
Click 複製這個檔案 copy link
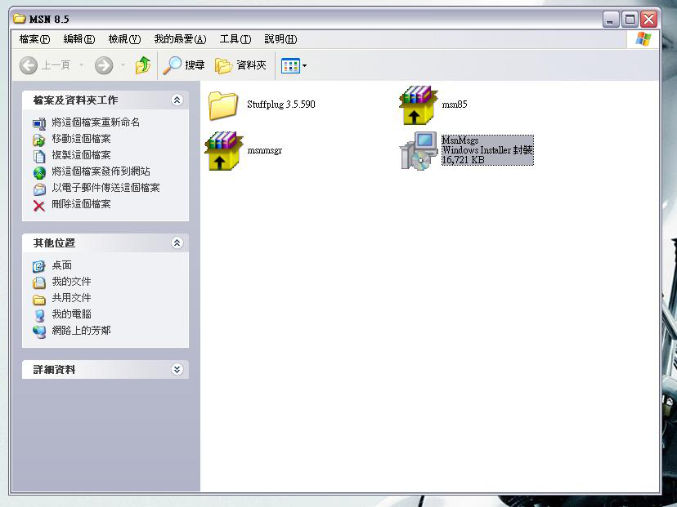pyautogui.click(x=81, y=155)
